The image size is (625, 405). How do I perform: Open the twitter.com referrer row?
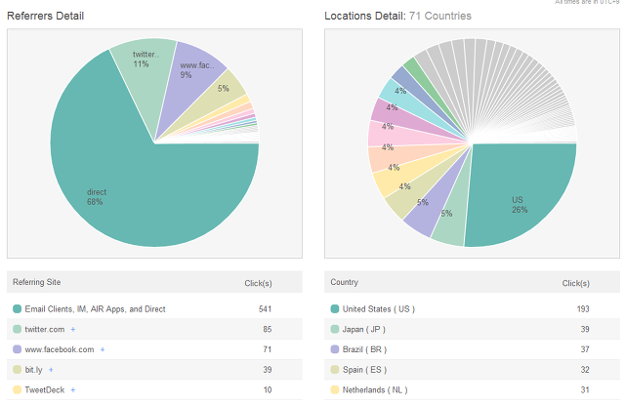[44, 330]
